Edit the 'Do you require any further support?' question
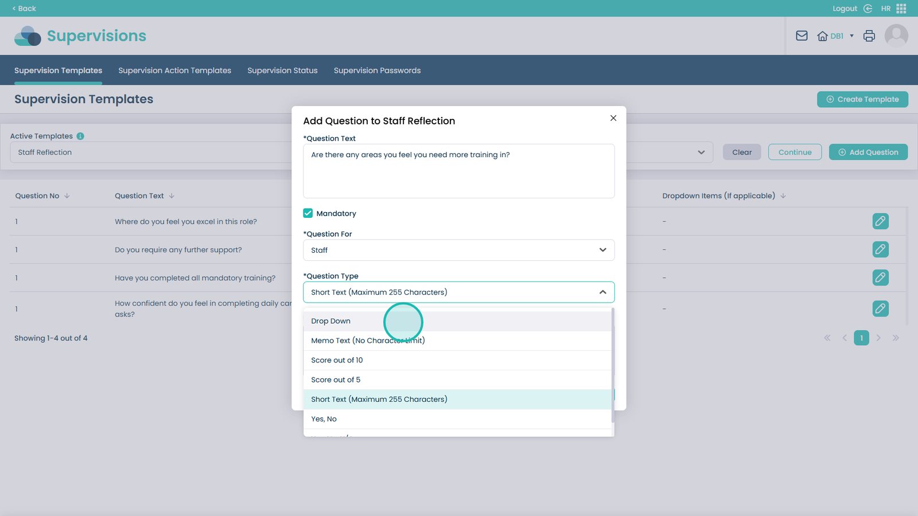 [880, 249]
